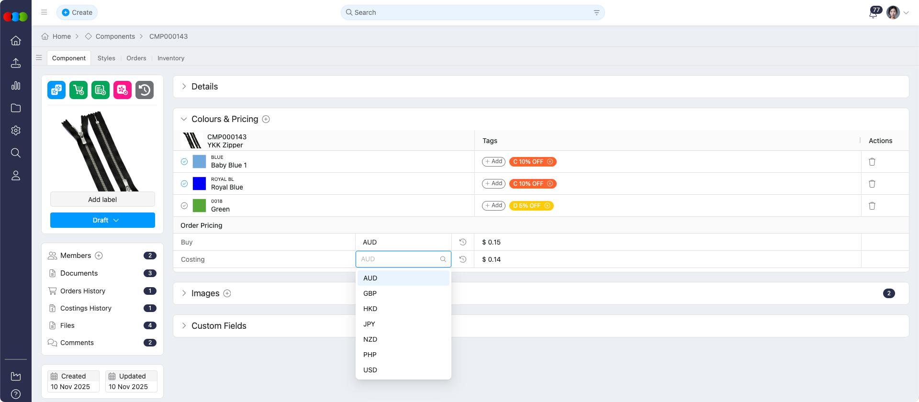
Task: Click the blue puzzle action icon
Action: [56, 90]
